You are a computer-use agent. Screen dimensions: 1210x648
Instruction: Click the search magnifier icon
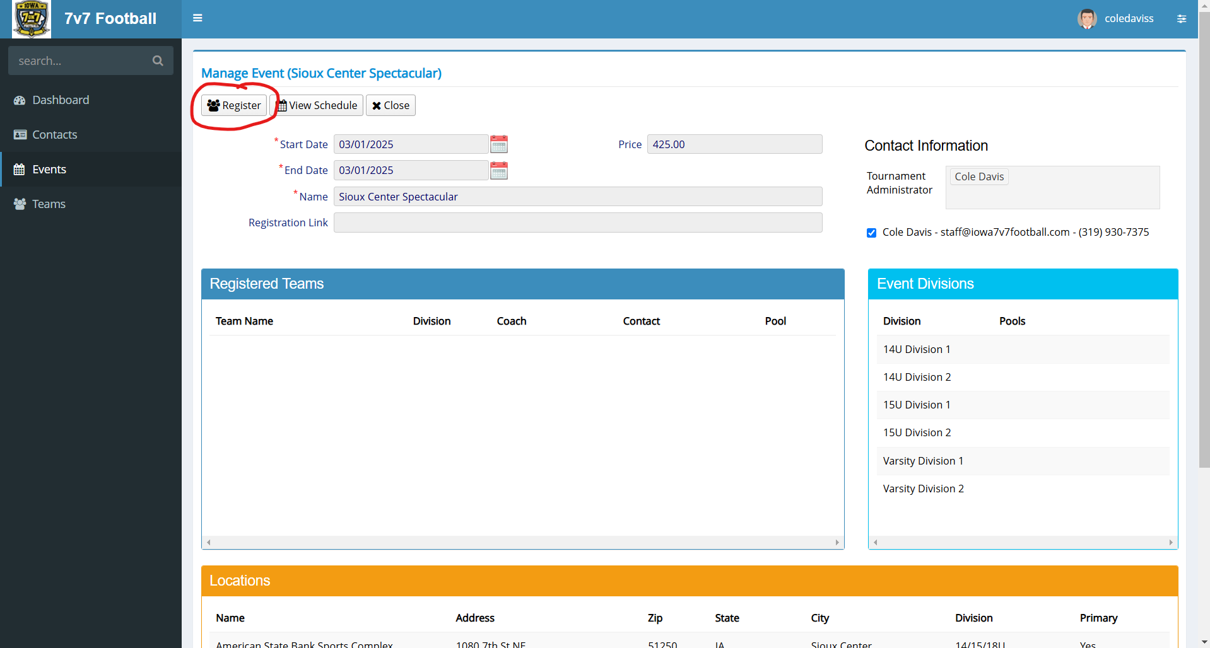click(x=158, y=61)
